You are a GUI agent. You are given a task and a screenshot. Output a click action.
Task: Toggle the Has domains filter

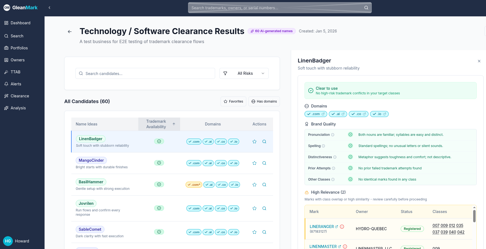pos(264,101)
